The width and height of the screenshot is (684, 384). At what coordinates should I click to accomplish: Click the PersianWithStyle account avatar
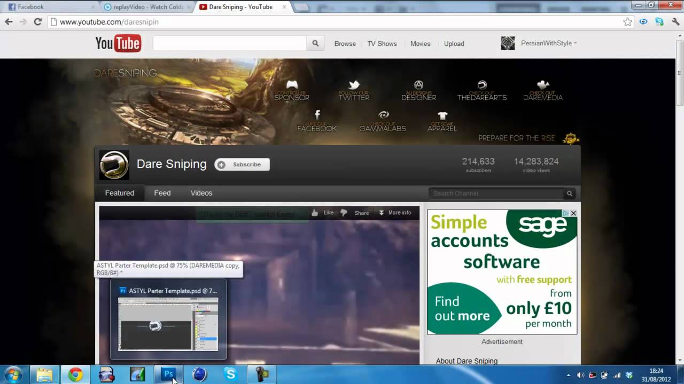pos(508,43)
